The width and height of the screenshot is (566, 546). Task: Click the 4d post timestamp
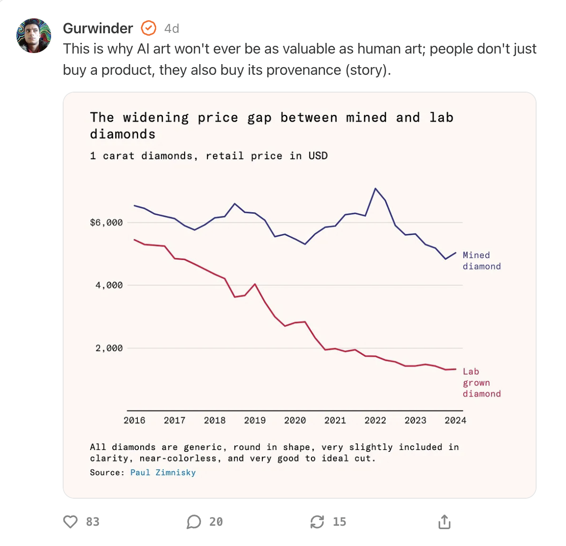[172, 29]
